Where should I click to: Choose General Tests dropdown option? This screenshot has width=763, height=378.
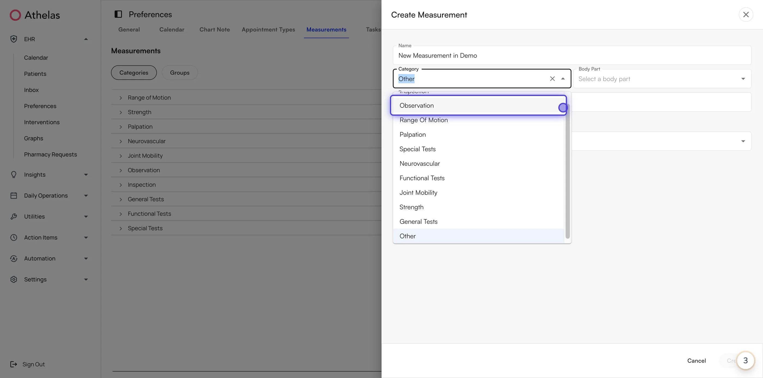pyautogui.click(x=478, y=221)
